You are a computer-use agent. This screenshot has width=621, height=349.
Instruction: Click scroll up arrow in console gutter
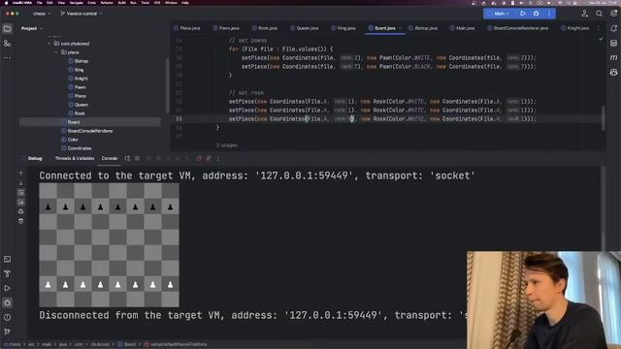click(x=21, y=174)
